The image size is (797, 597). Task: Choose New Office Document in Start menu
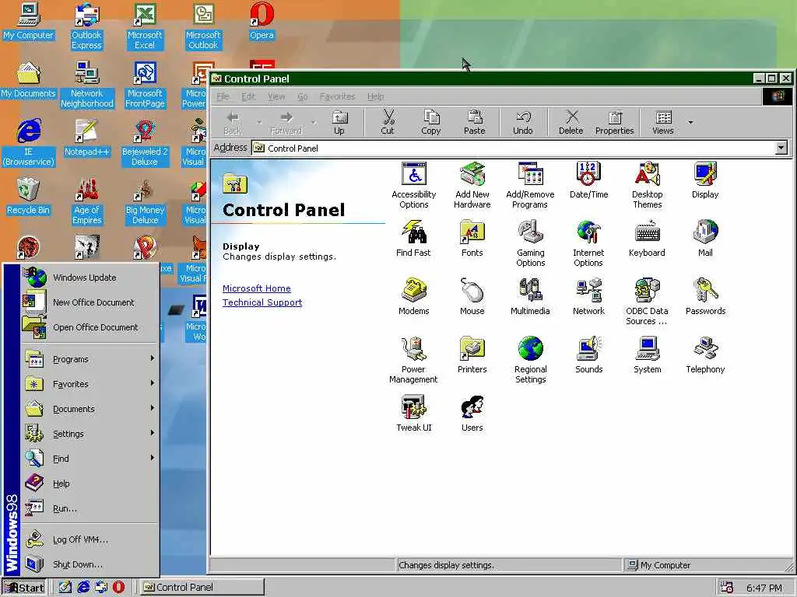coord(90,302)
